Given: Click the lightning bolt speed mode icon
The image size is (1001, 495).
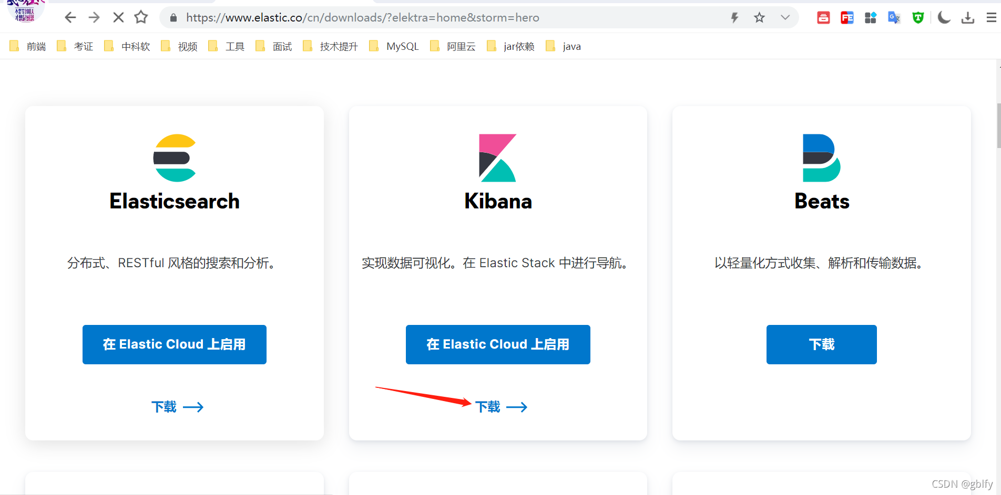Looking at the screenshot, I should coord(734,18).
